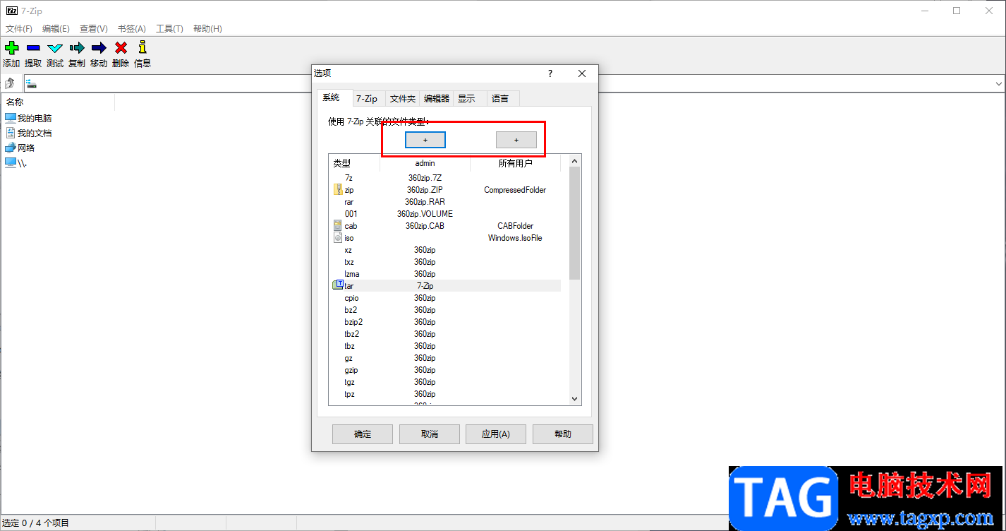Screen dimensions: 1006x531
Task: Open the 文件(F) menu
Action: tap(19, 29)
